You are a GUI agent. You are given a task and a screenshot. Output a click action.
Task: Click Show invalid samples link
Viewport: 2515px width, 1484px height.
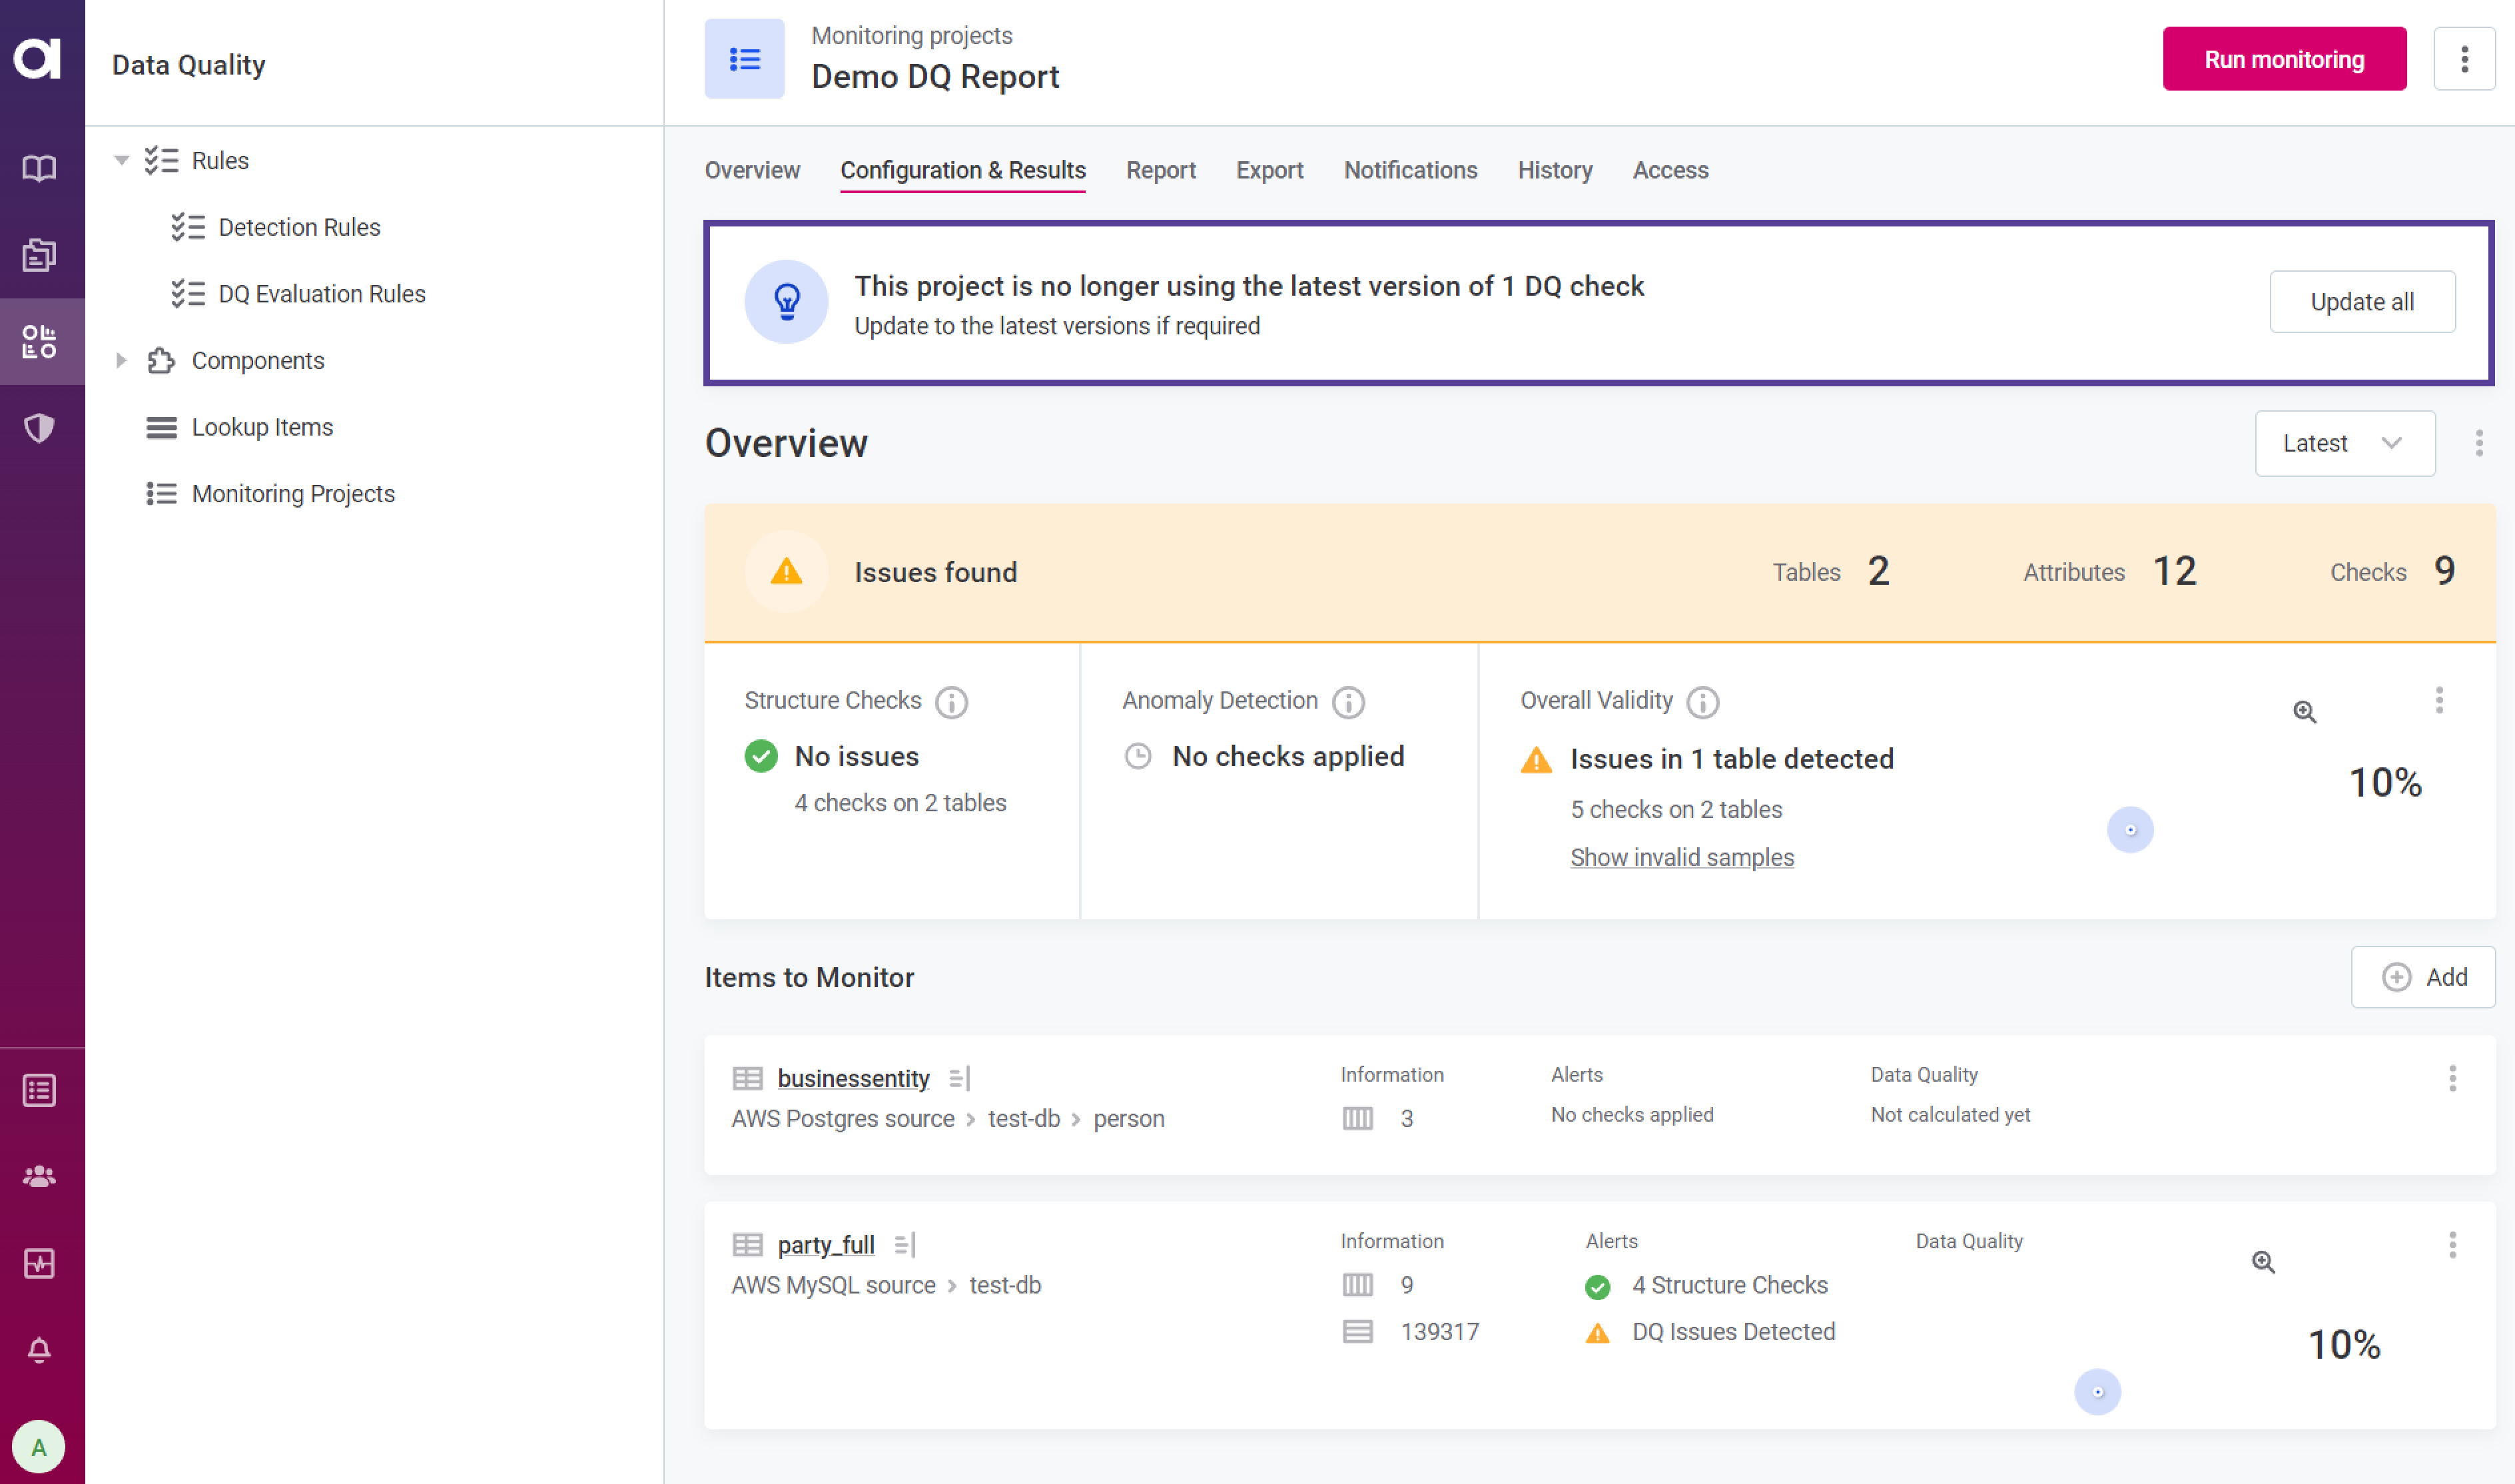(x=1682, y=858)
